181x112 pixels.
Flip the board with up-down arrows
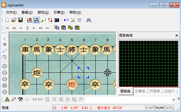[x=50, y=20]
